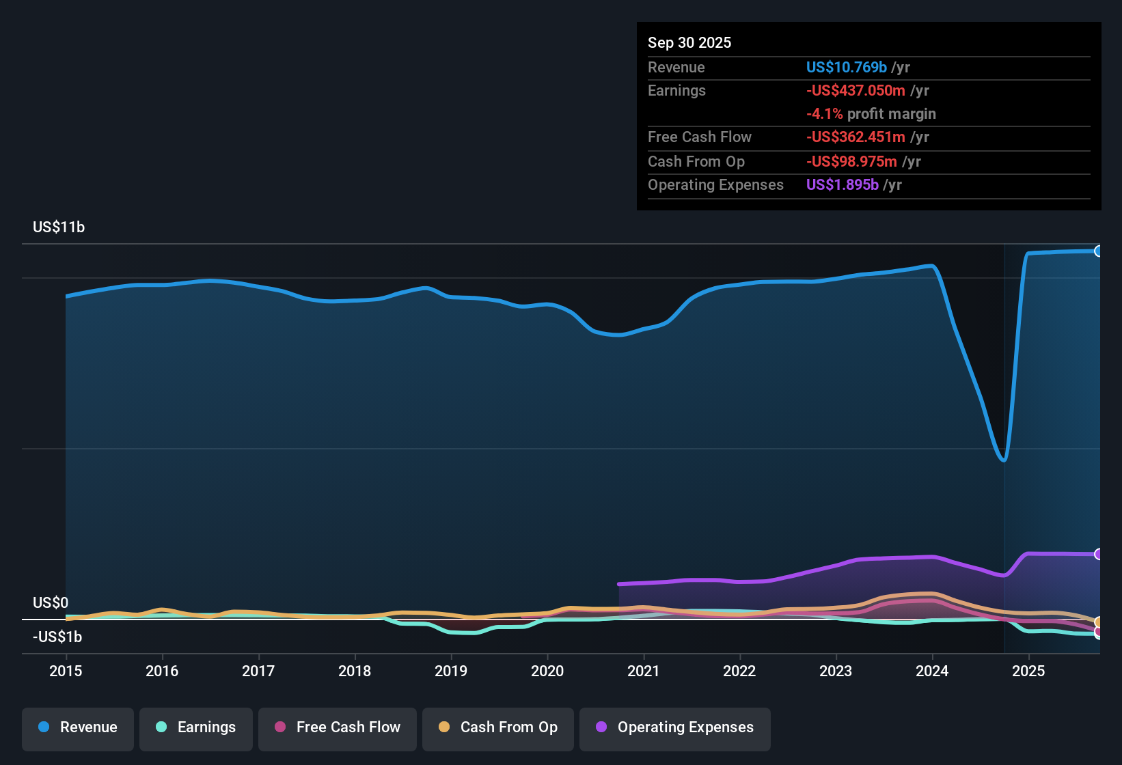This screenshot has width=1122, height=765.
Task: Select the Operating Expenses endpoint marker
Action: [x=1099, y=553]
